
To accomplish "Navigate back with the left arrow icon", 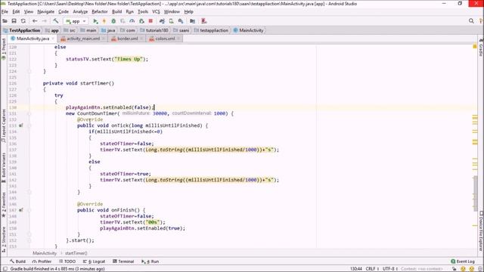I will (x=35, y=21).
